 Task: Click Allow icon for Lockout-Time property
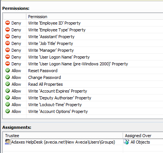(8, 105)
